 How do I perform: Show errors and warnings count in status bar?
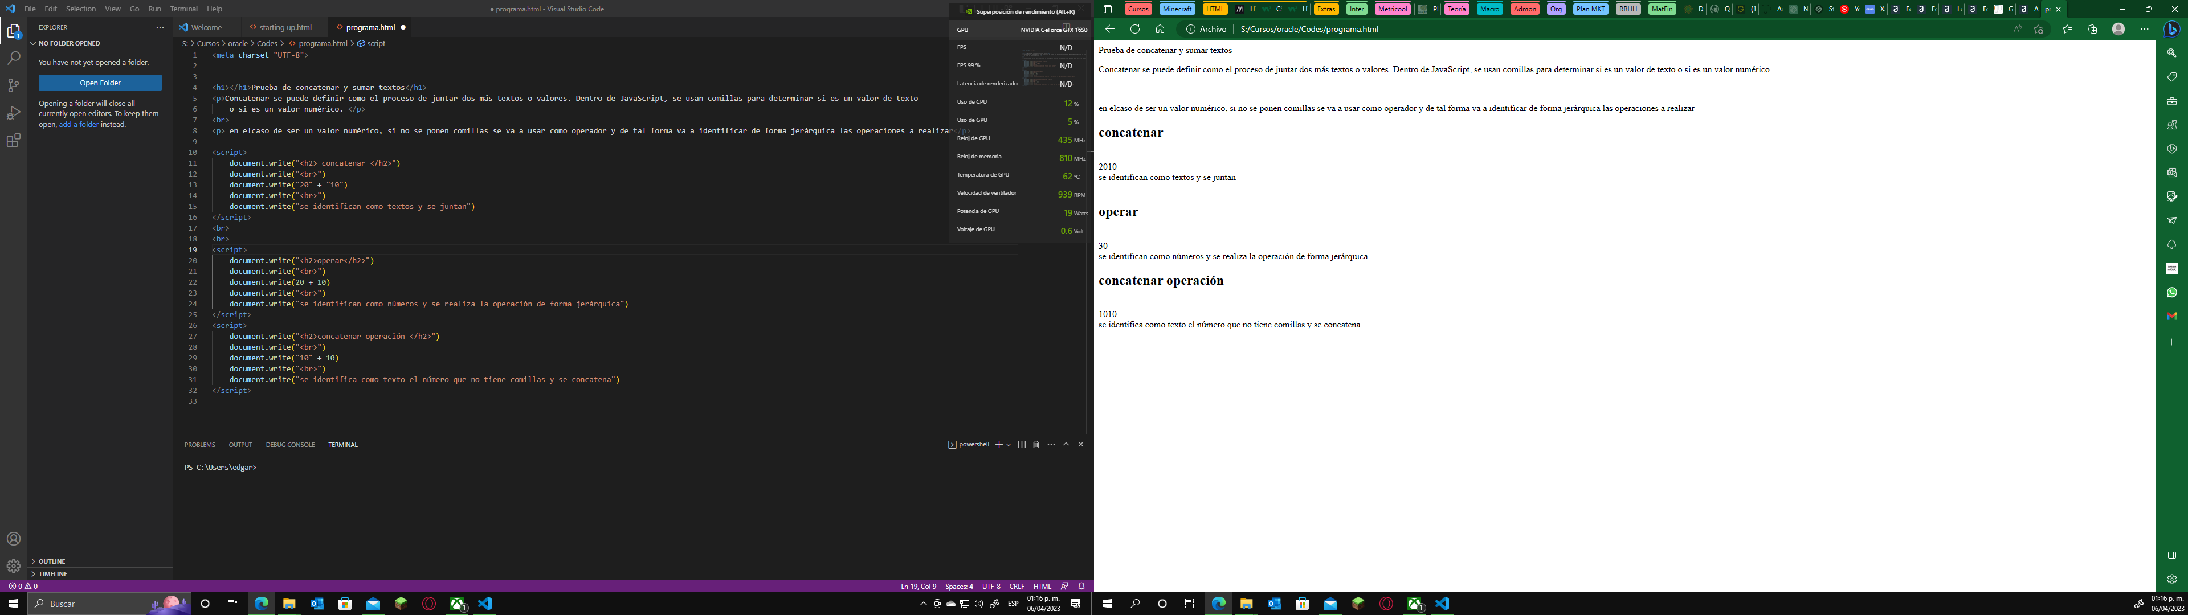coord(23,586)
